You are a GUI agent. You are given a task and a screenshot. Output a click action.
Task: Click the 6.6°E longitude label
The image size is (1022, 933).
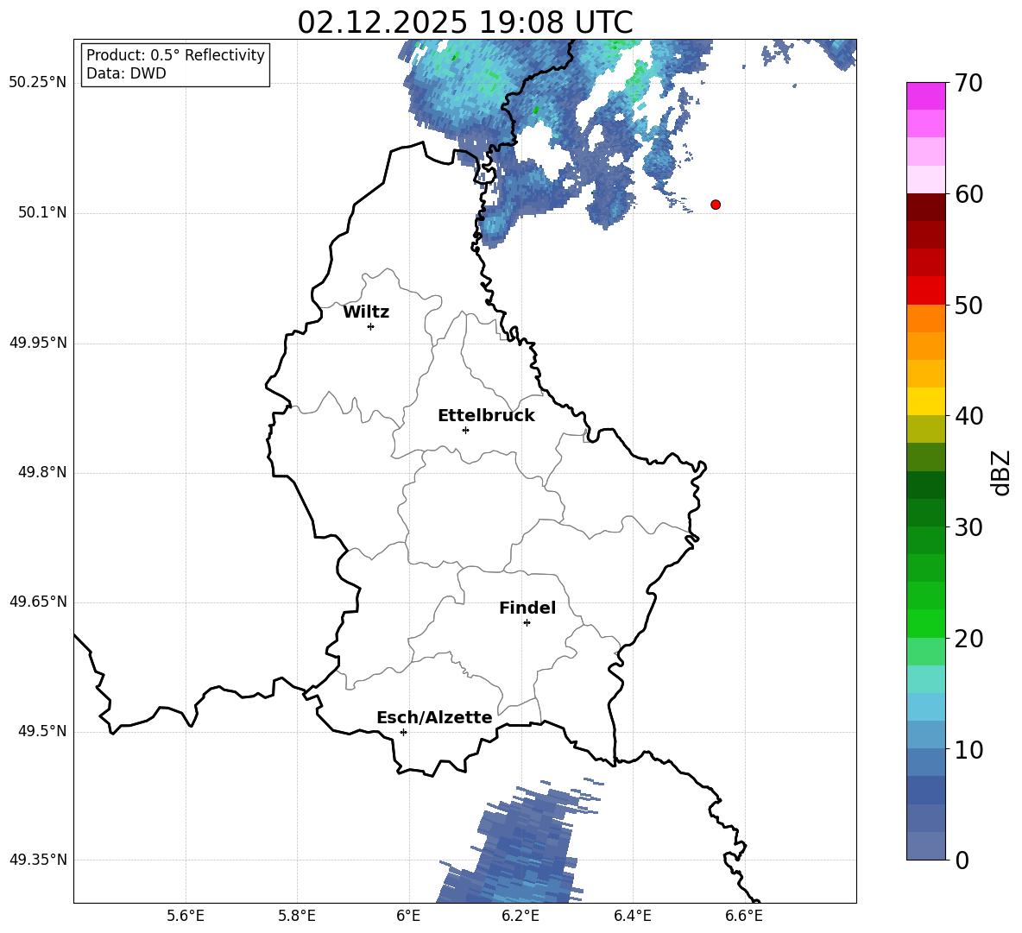(x=744, y=916)
